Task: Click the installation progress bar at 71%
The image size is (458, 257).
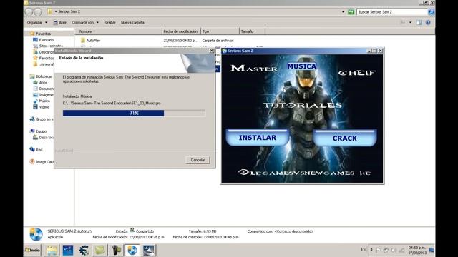Action: 134,113
